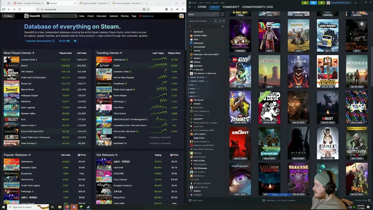The width and height of the screenshot is (373, 210).
Task: Open the Games and Software dropdown
Action: coord(200,21)
